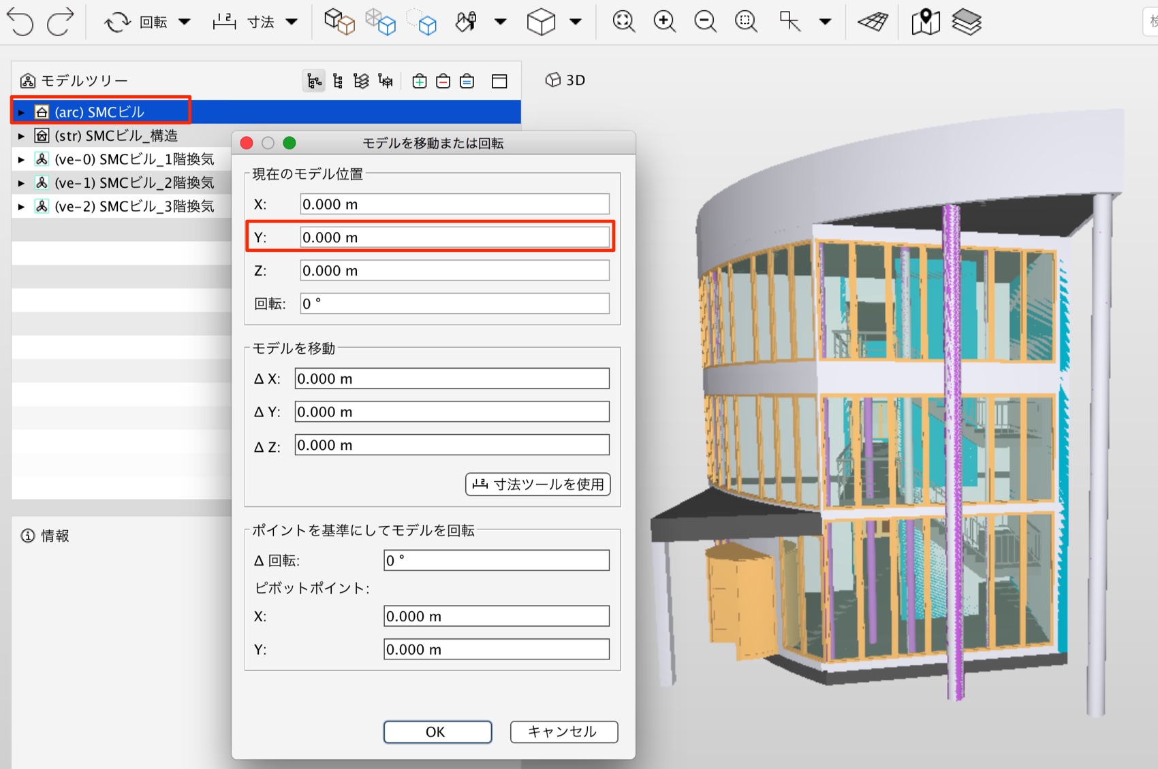
Task: Toggle the grid plane icon
Action: (873, 22)
